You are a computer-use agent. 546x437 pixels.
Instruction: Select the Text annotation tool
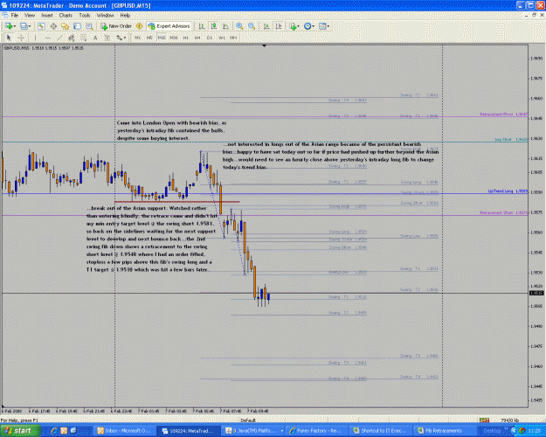coord(95,38)
